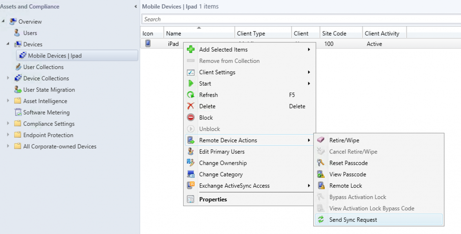This screenshot has height=234, width=461.
Task: Choose Edit Primary Users from the menu
Action: coord(222,151)
